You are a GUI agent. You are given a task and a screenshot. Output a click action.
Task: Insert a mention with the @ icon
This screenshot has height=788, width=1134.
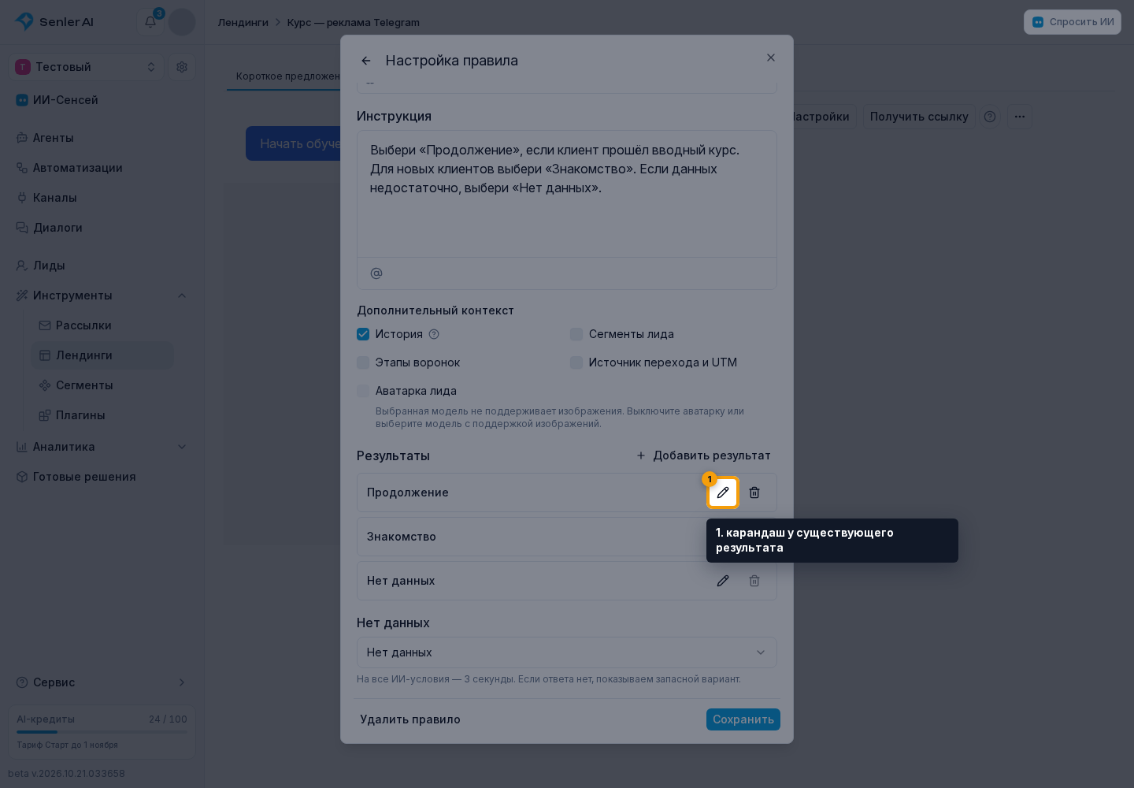[x=376, y=273]
